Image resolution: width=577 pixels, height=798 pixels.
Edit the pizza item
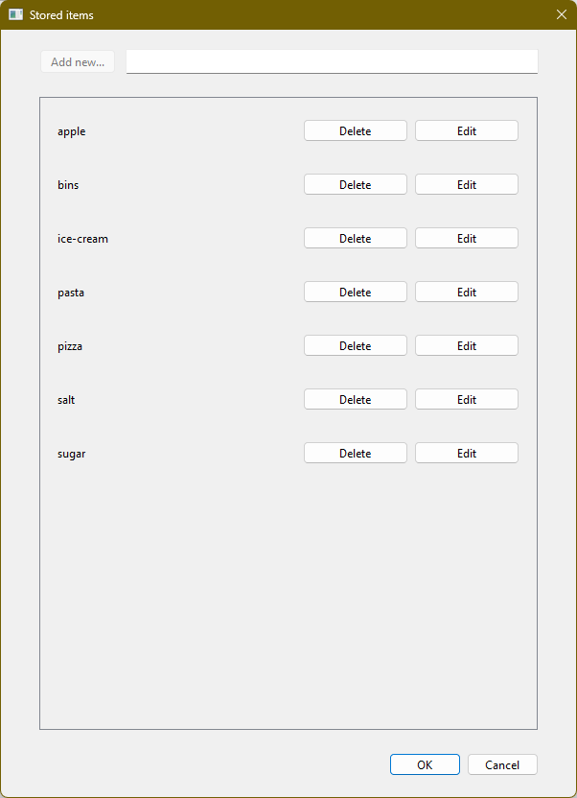[466, 345]
